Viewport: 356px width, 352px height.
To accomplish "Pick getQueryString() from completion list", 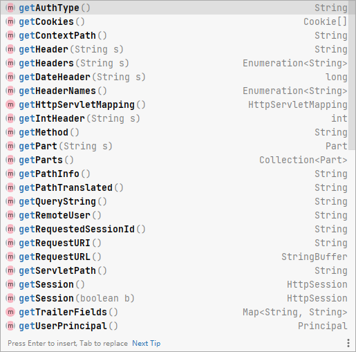I will click(175, 201).
